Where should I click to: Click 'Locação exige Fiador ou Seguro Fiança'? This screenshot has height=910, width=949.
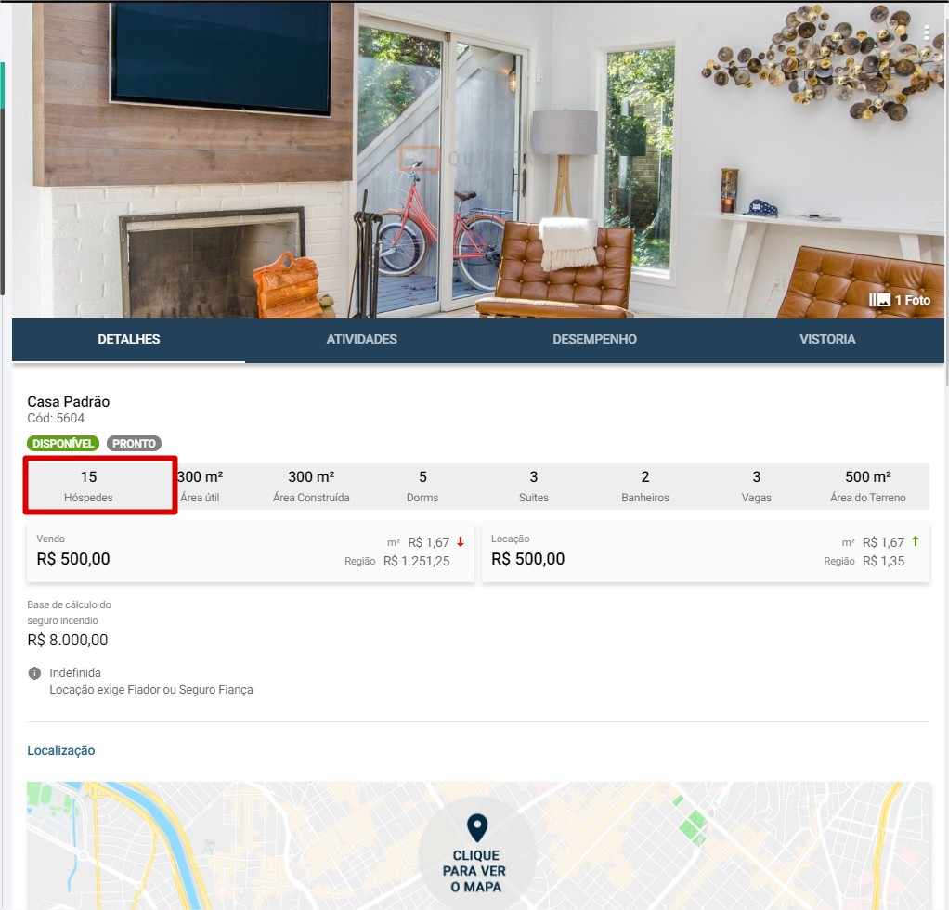point(151,690)
